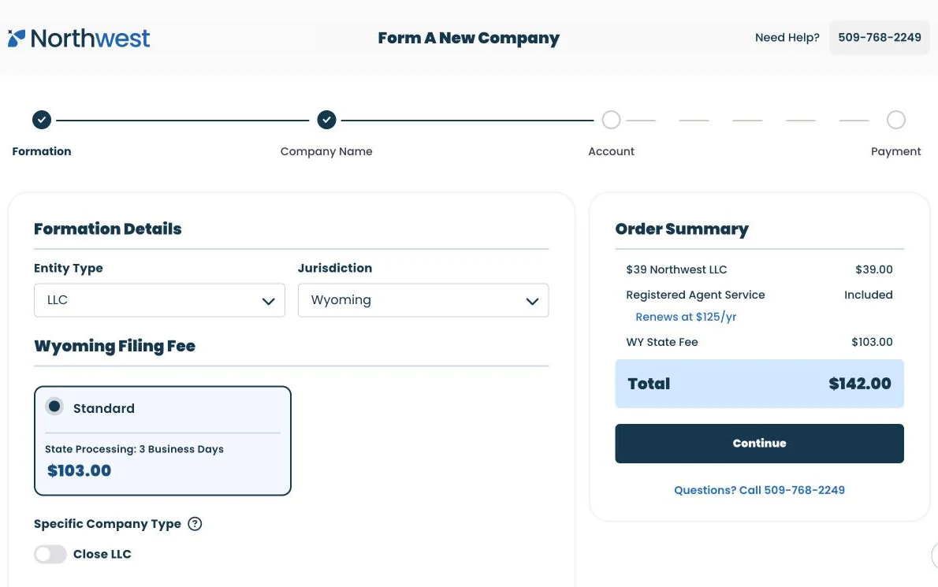Click the Continue button
This screenshot has width=938, height=587.
coord(759,444)
